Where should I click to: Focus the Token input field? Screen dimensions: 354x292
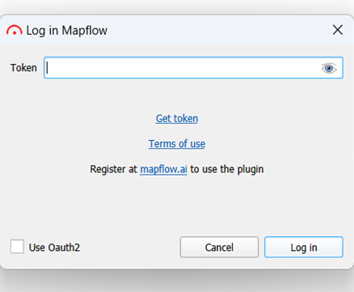point(193,68)
